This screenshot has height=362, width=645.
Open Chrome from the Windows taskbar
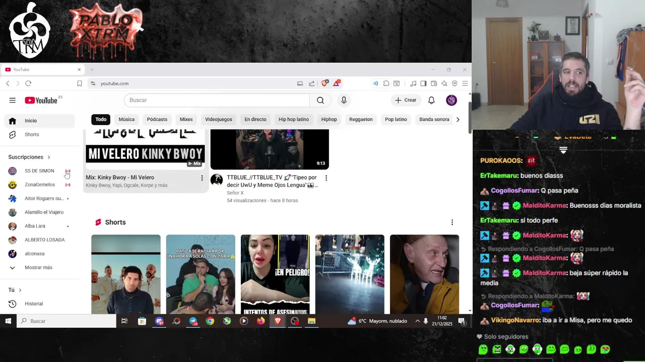pyautogui.click(x=210, y=321)
